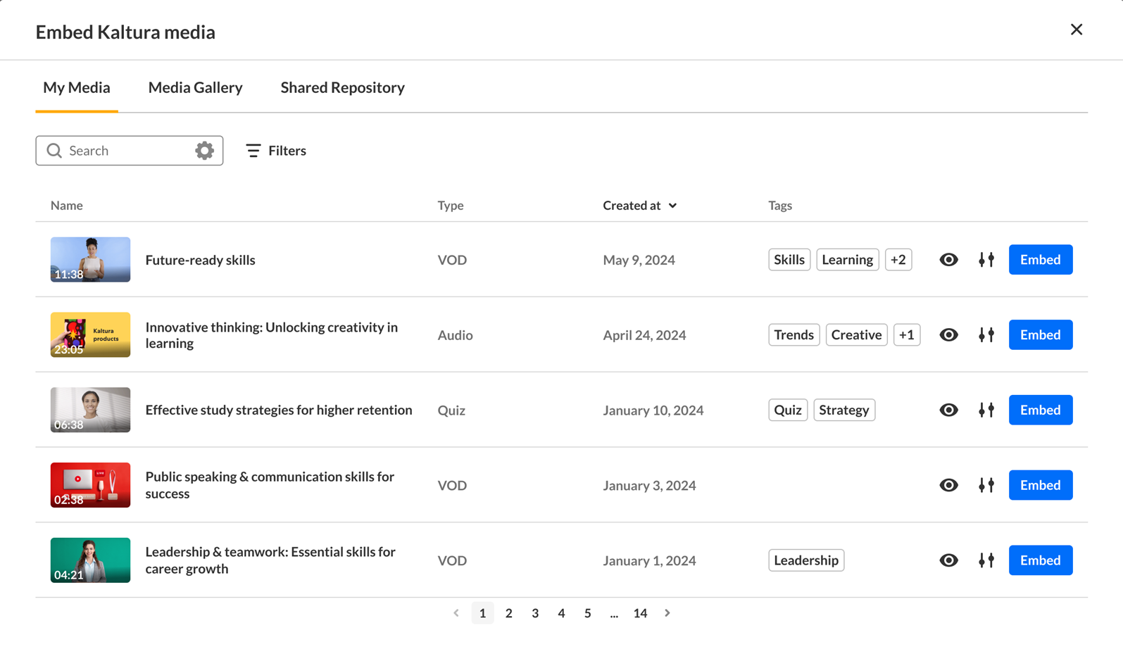Preview Leadership & teamwork via eye icon
Viewport: 1123px width, 647px height.
tap(948, 560)
